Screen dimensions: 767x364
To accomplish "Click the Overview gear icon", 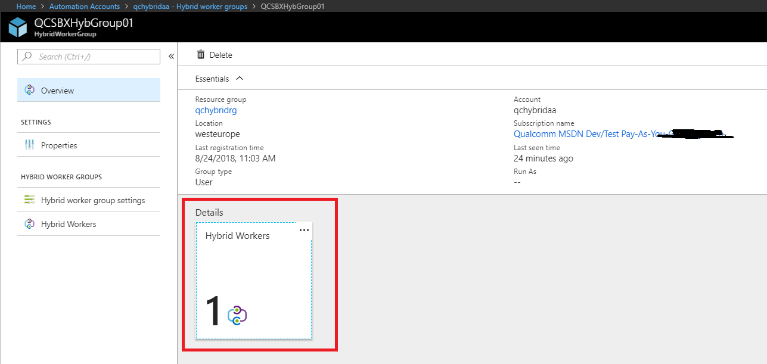I will tap(30, 89).
